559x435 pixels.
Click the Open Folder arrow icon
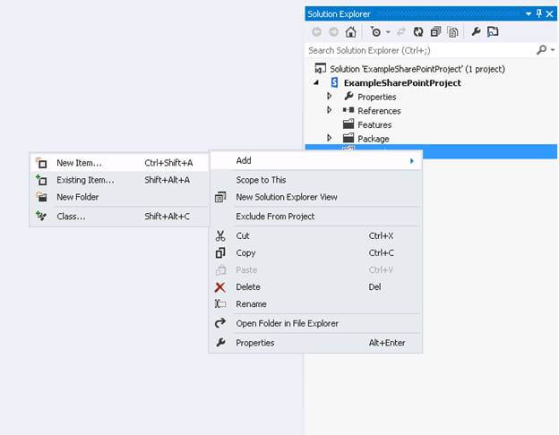(220, 323)
